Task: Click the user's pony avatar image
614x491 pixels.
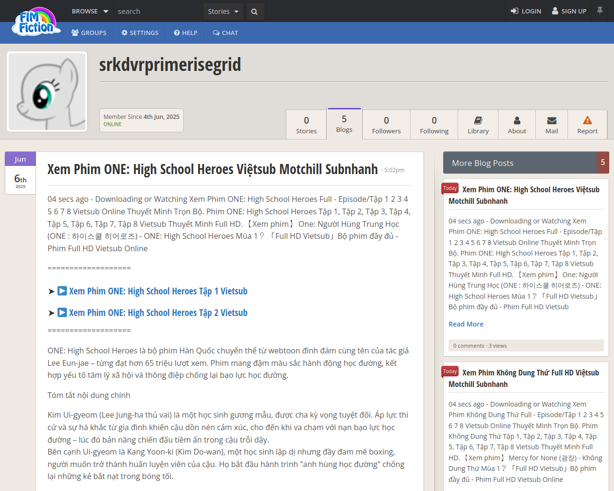Action: (47, 92)
